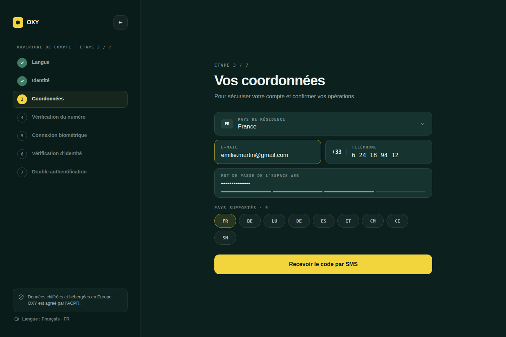Click the FR flag badge in residence field
The width and height of the screenshot is (506, 337).
tap(227, 124)
